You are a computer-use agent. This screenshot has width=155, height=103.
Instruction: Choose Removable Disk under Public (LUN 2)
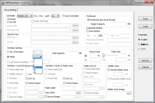click(84, 69)
